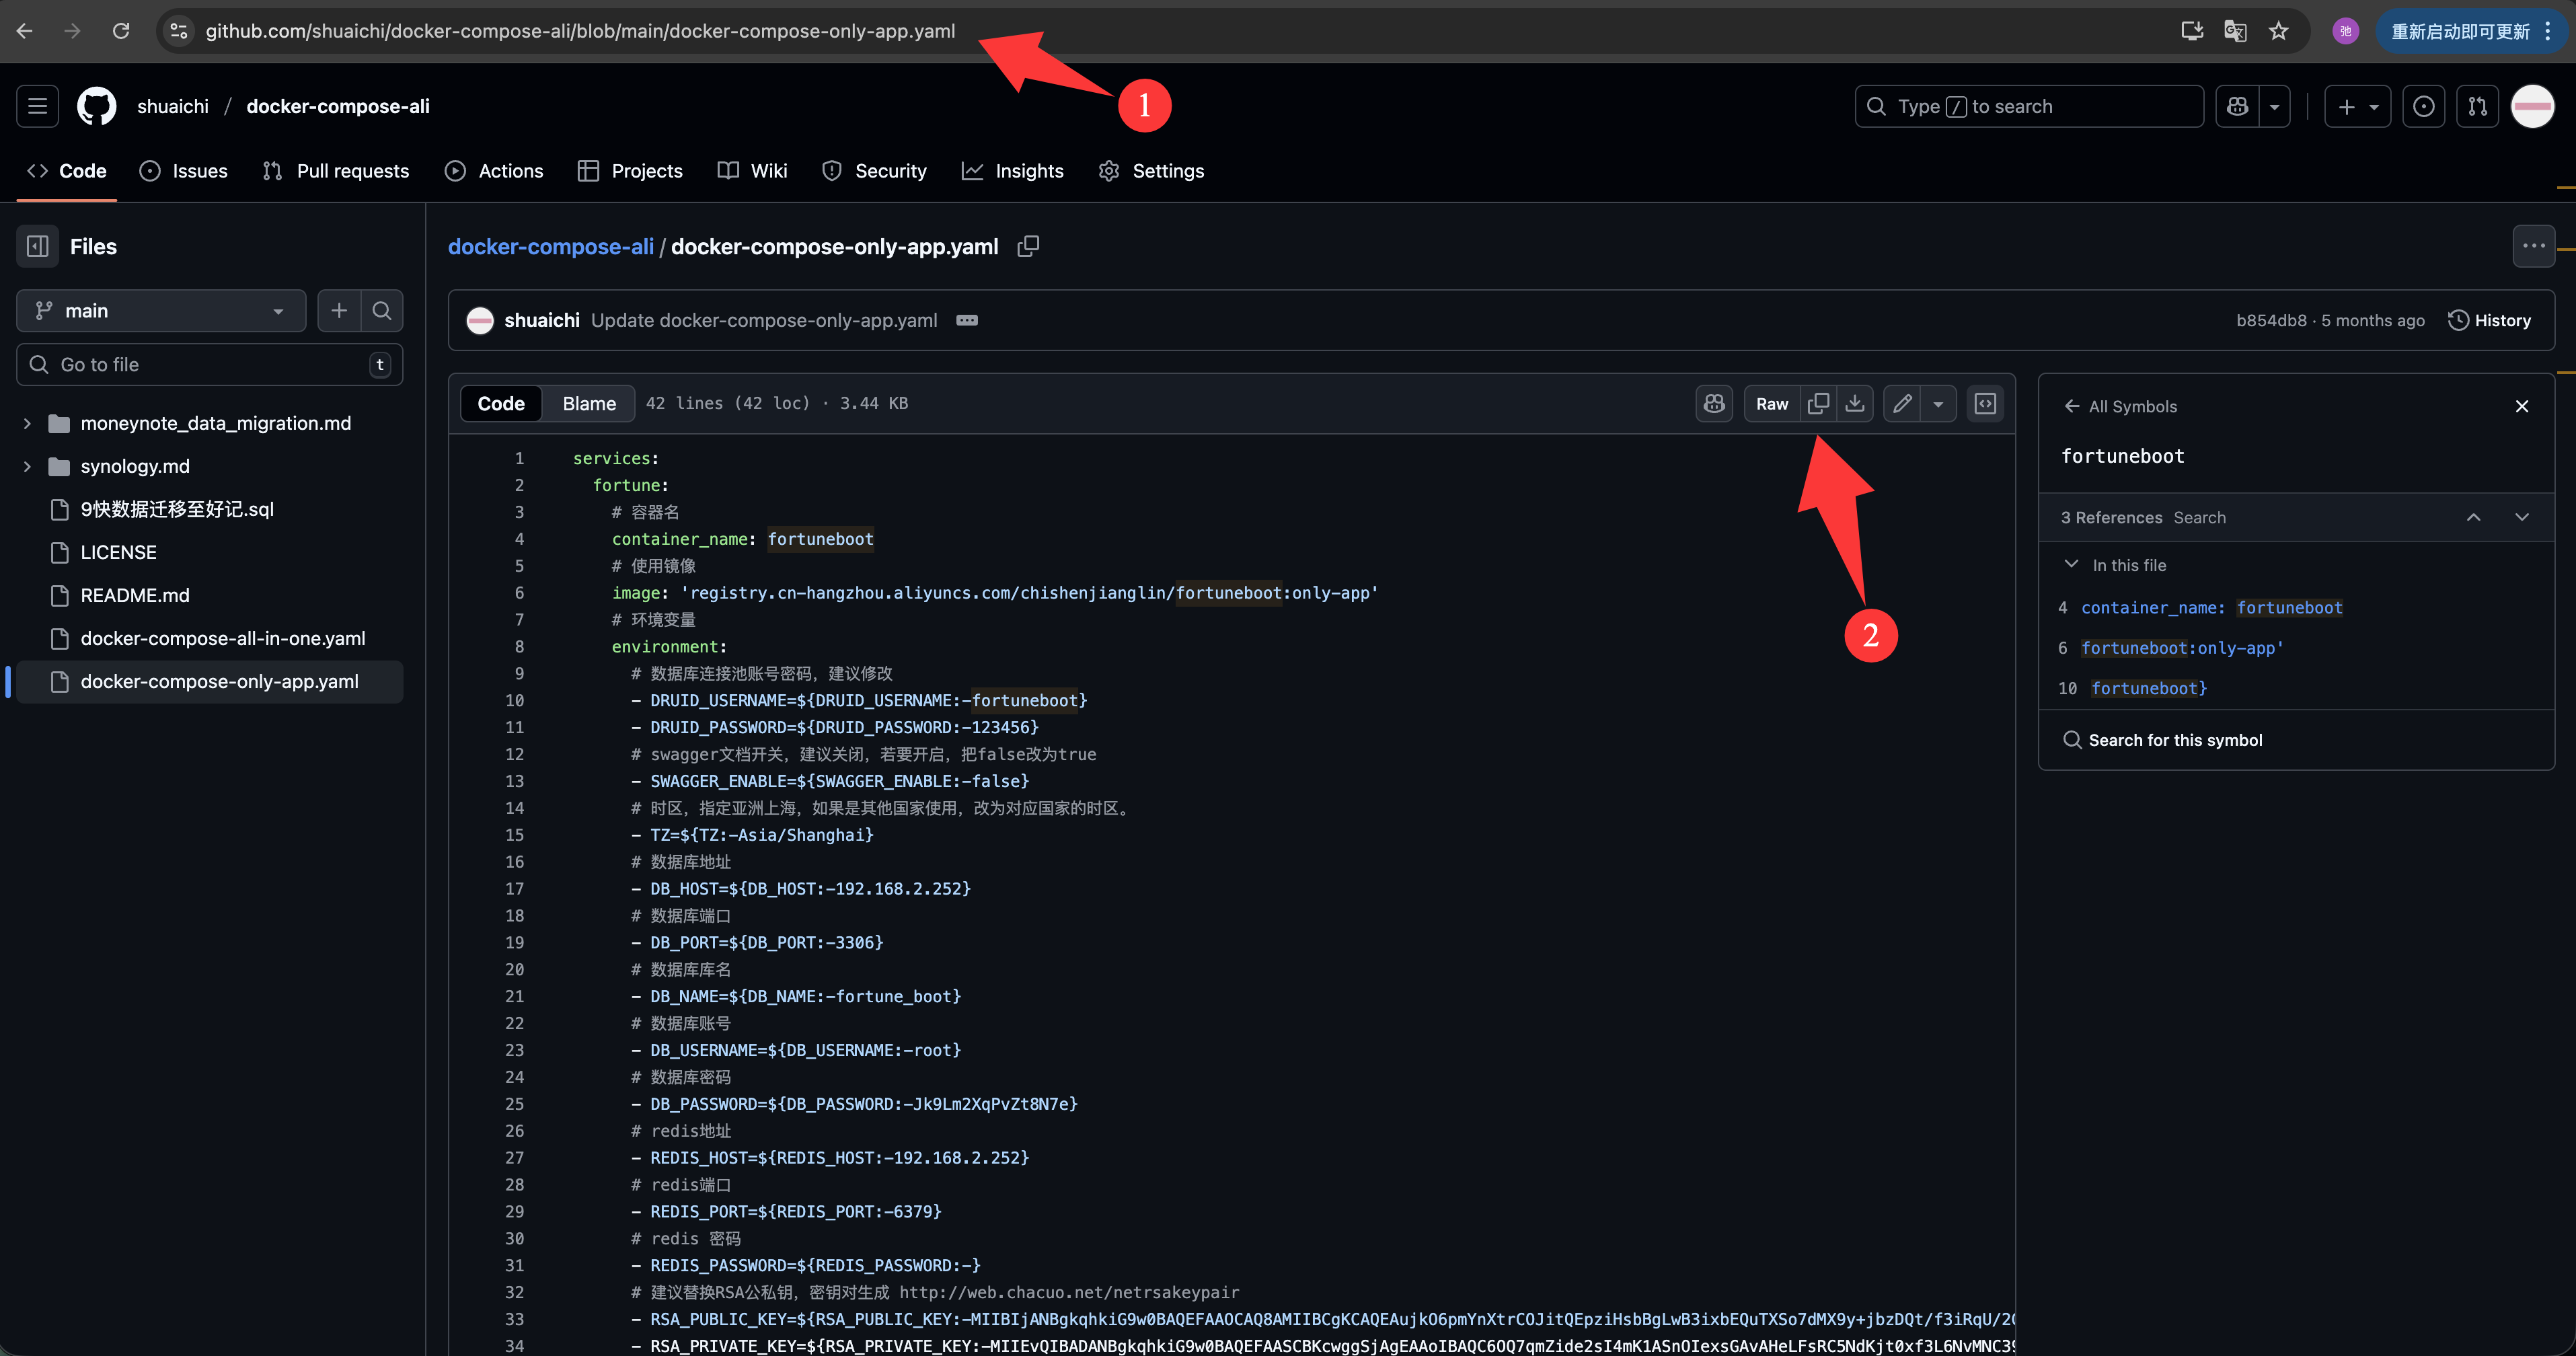
Task: Click the copy raw file icon
Action: pyautogui.click(x=1818, y=403)
